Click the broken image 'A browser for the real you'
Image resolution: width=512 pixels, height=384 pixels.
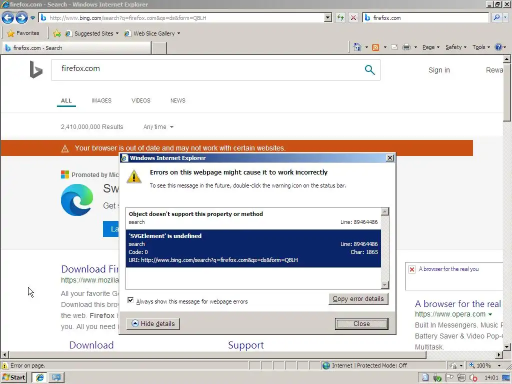pos(454,275)
